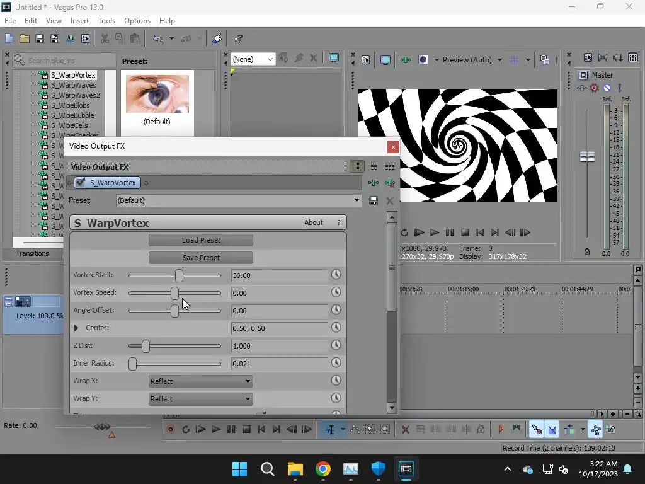645x484 pixels.
Task: Toggle the Enable Snapping button in bottom toolbar
Action: click(x=537, y=430)
